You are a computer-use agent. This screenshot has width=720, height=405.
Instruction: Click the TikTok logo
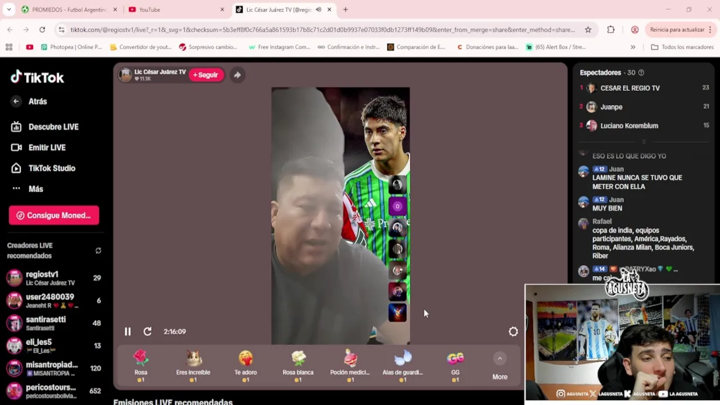[x=37, y=77]
